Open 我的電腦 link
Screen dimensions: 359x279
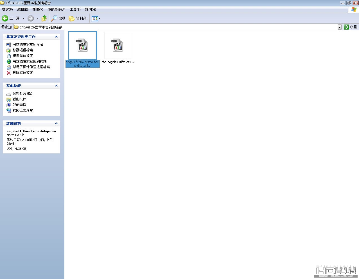19,105
